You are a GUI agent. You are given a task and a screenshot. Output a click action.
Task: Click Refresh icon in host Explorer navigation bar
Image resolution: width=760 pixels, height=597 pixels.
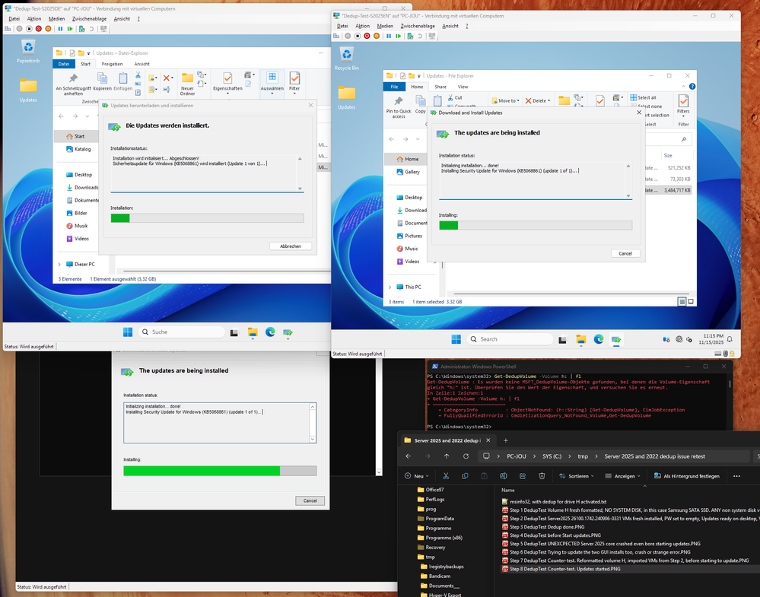[466, 456]
